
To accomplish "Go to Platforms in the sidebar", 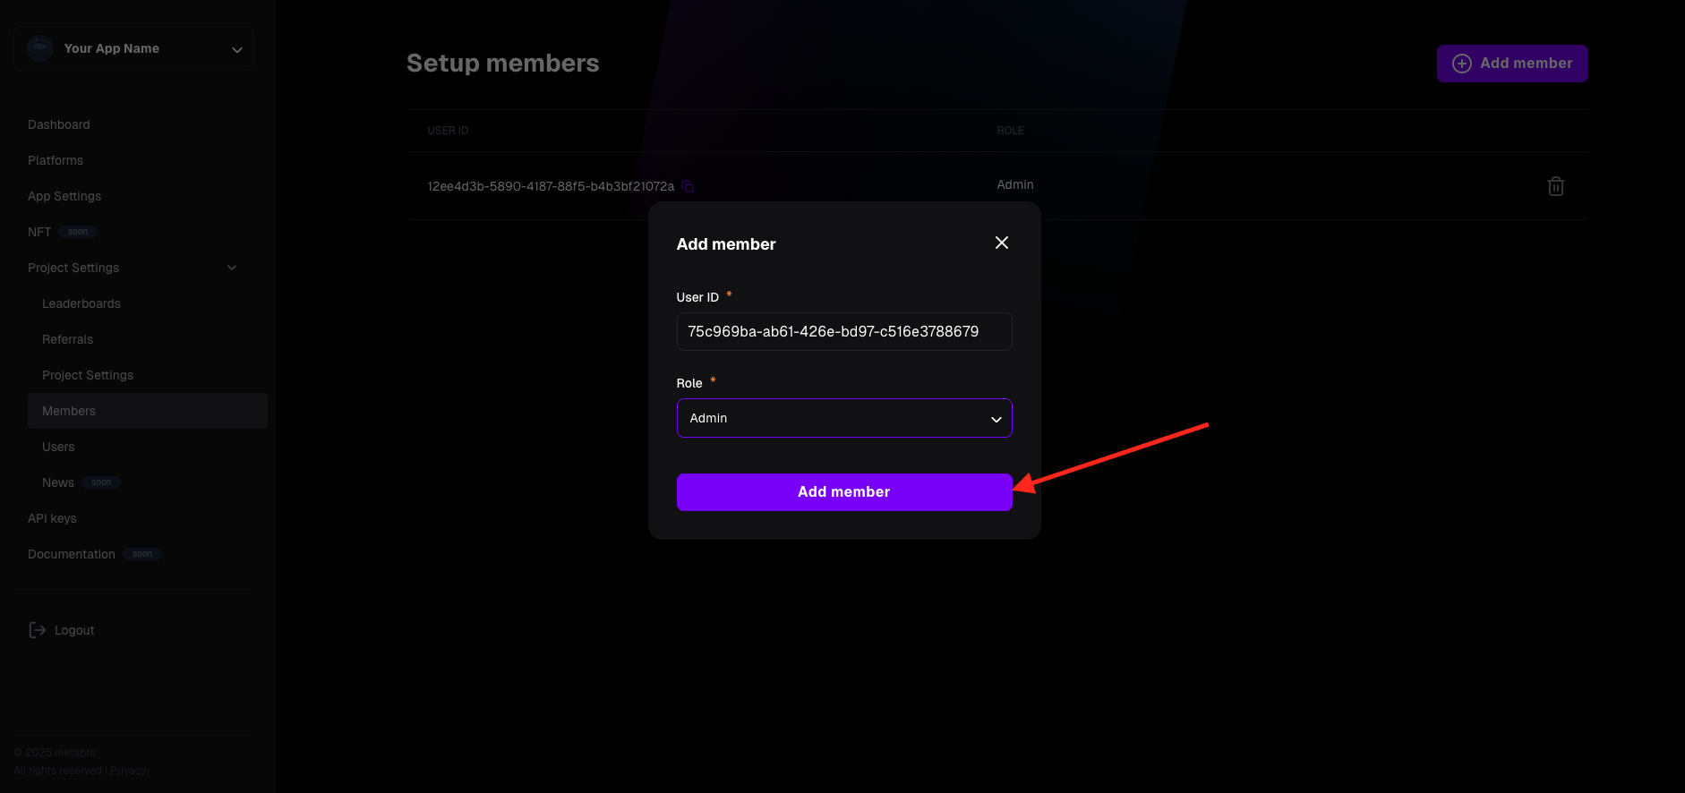I will [56, 160].
